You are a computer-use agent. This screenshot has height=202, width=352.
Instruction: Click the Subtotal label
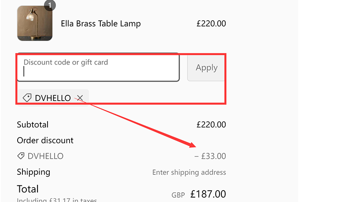pyautogui.click(x=33, y=125)
